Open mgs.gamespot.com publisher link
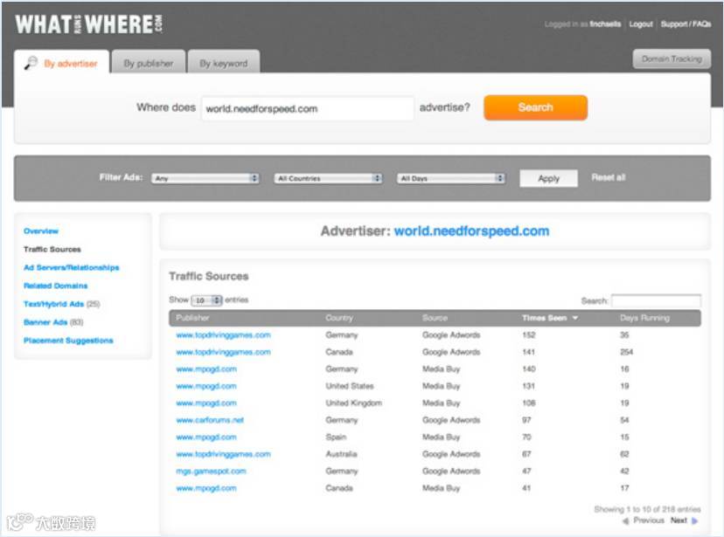 coord(211,472)
